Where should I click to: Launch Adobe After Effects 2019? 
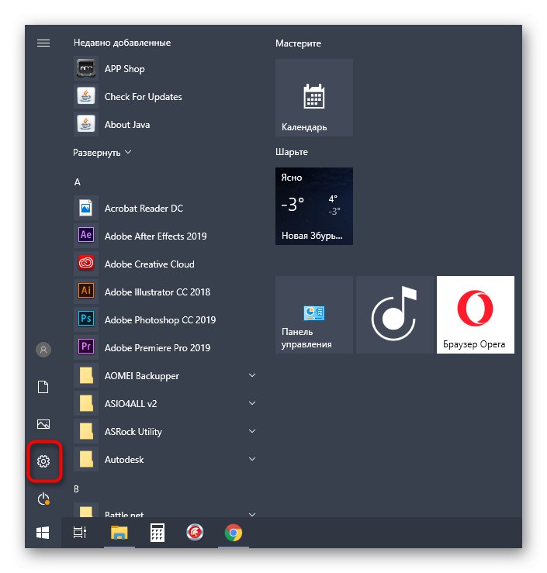coord(164,236)
